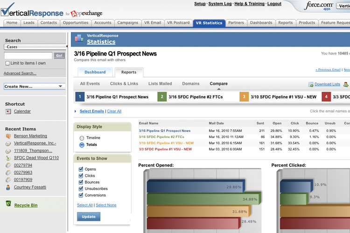Screen dimensions: 350x233
Task: Click the Statistics bar chart icon
Action: (79, 39)
